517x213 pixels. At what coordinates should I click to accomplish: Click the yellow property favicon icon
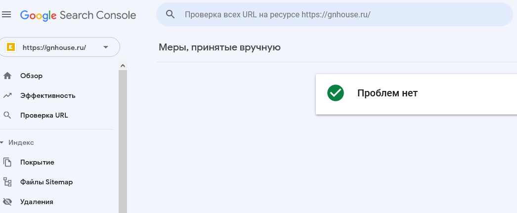(x=11, y=47)
